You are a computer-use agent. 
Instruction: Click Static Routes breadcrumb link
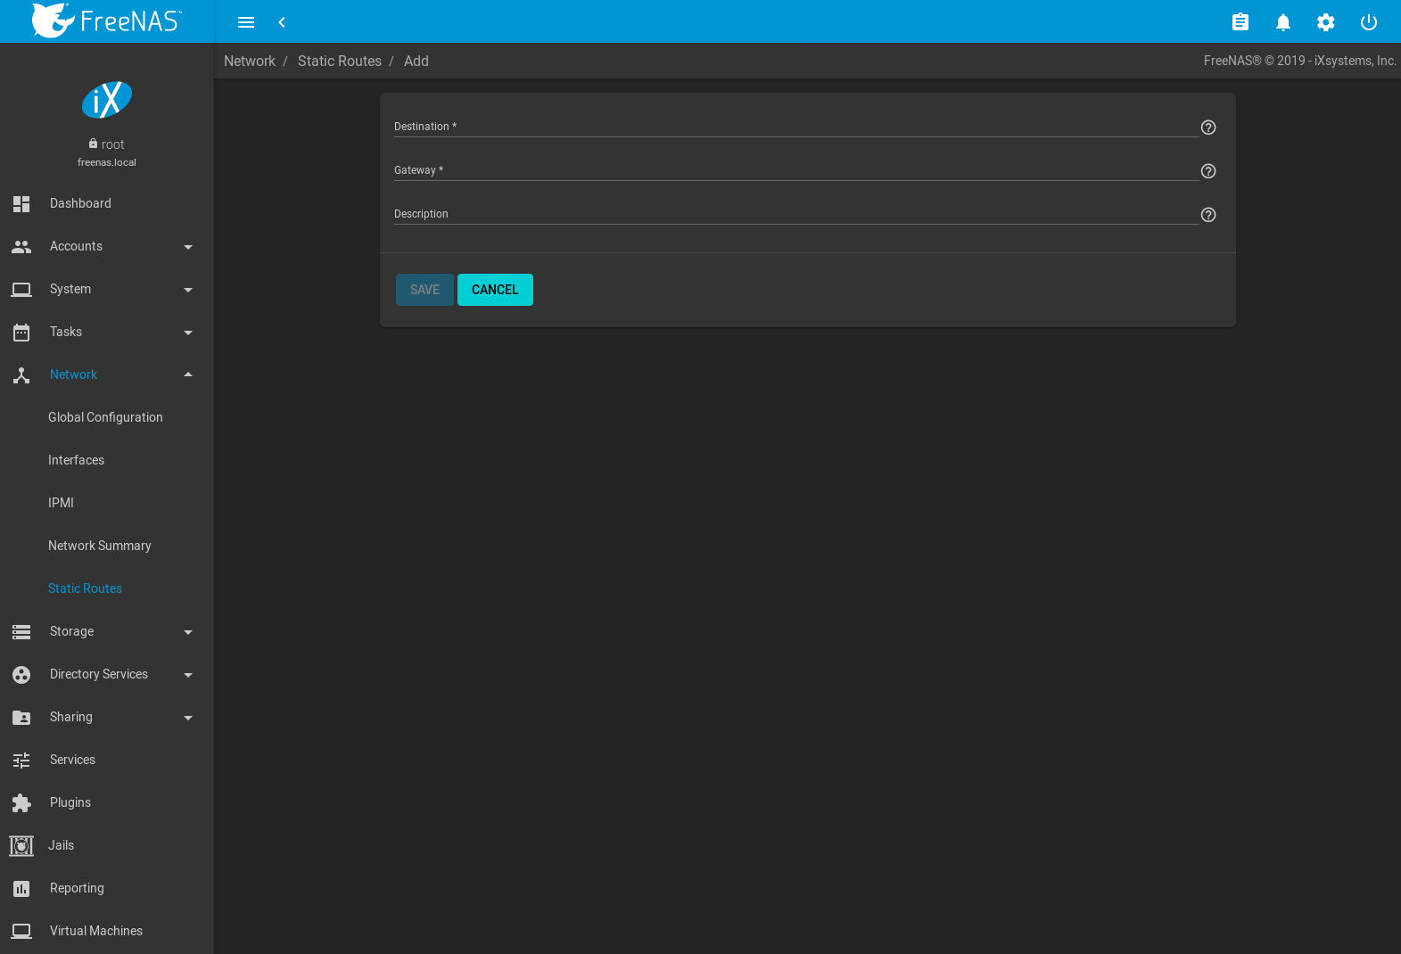tap(339, 61)
